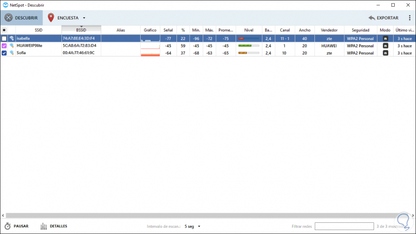Screen dimensions: 416x234
Task: Sort networks by Señal column
Action: pos(168,30)
